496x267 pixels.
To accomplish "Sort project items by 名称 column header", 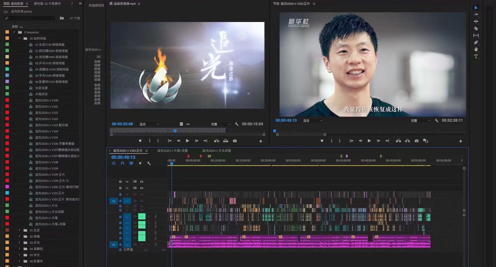I will (x=15, y=27).
